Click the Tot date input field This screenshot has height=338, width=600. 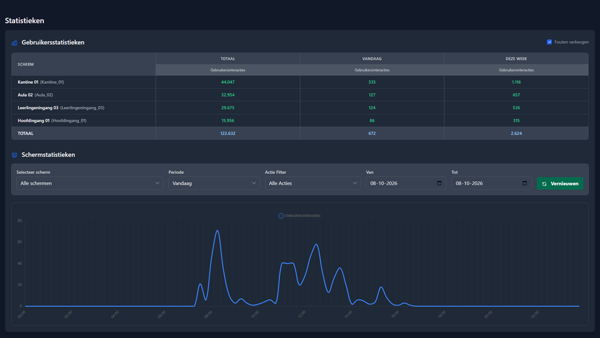[491, 183]
